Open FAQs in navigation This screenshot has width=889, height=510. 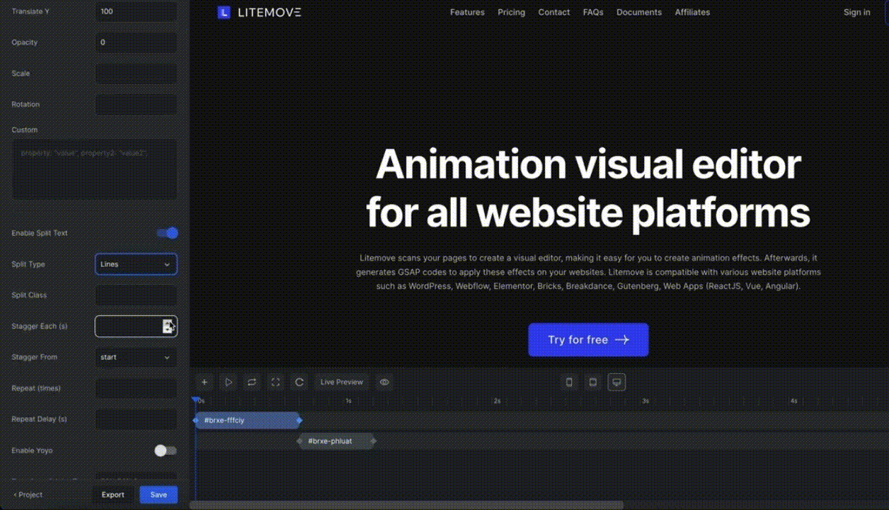click(x=593, y=12)
